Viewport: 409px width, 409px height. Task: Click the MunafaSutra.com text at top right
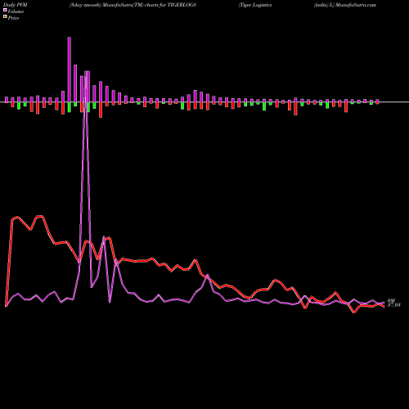click(x=356, y=5)
